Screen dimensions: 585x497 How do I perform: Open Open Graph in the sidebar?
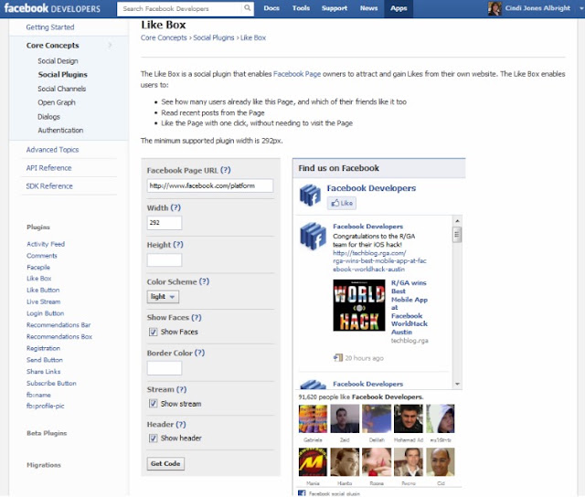(57, 102)
